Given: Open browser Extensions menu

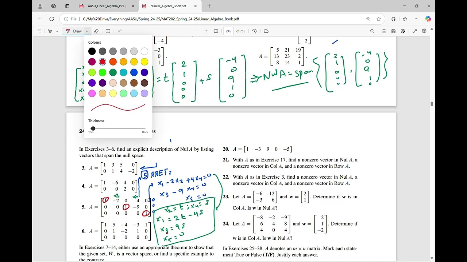Looking at the screenshot, I should tap(393, 19).
